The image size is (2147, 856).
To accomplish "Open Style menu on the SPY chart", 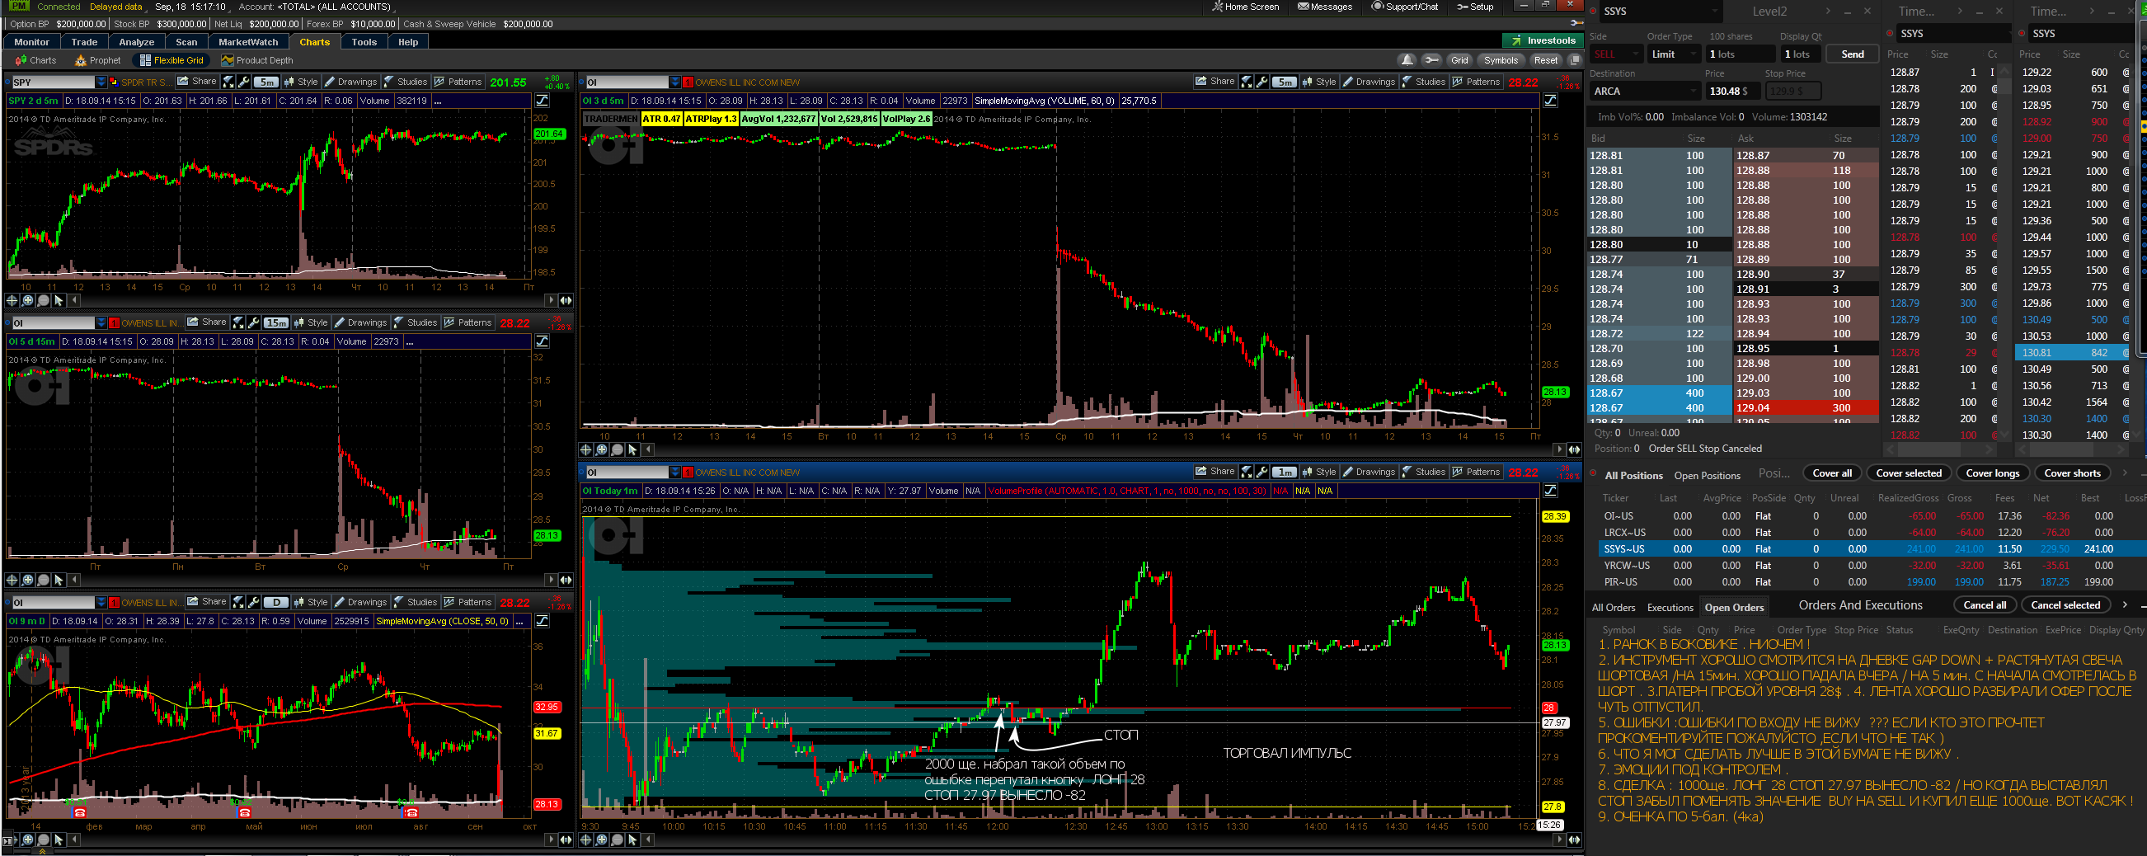I will [x=302, y=82].
